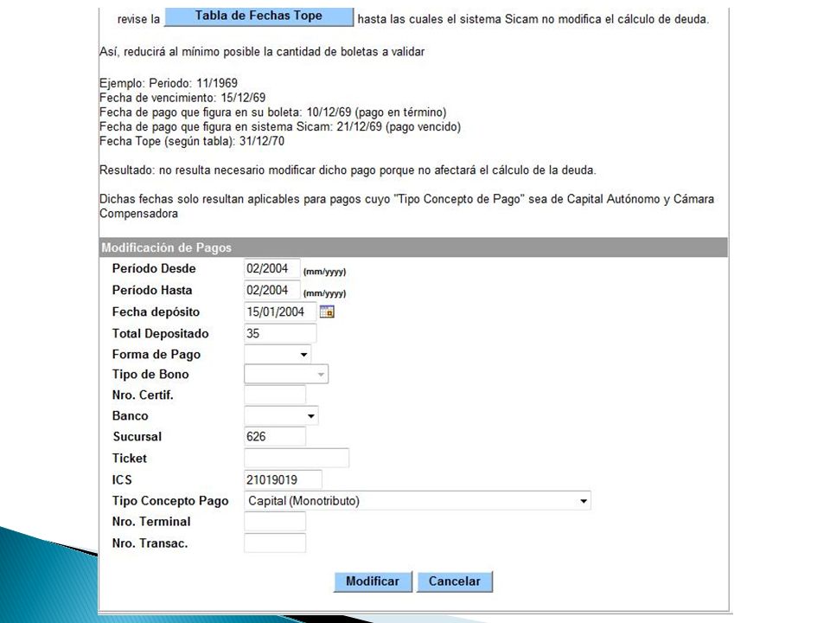830x623 pixels.
Task: Click the 'Fecha de vencimiento: 15/12/69' line
Action: tap(182, 98)
